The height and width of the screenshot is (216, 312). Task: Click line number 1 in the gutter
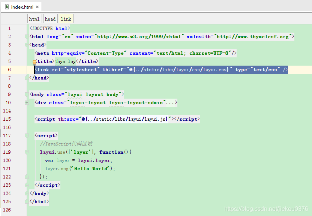click(9, 28)
